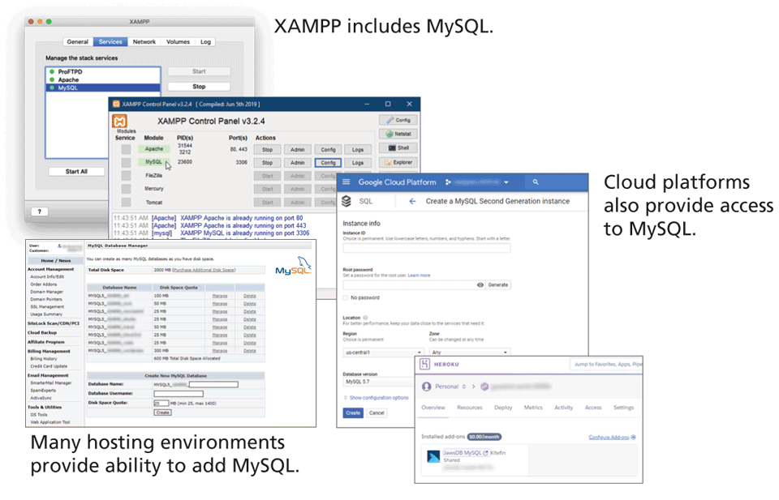Viewport: 779px width, 500px height.
Task: Click the Generate password button
Action: (498, 285)
